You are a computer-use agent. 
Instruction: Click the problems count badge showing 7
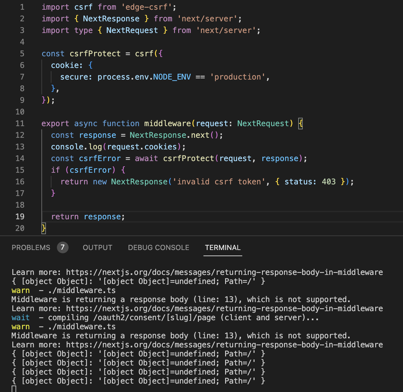coord(63,247)
